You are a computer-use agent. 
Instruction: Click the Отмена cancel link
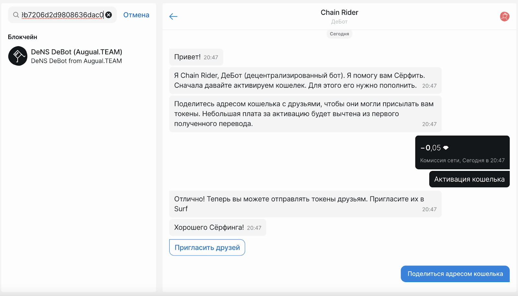[x=136, y=15]
